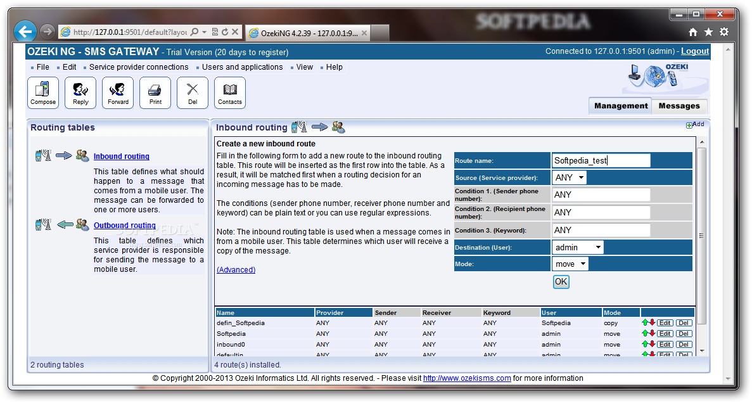The width and height of the screenshot is (752, 403).
Task: Open browser home page icon
Action: click(x=693, y=32)
